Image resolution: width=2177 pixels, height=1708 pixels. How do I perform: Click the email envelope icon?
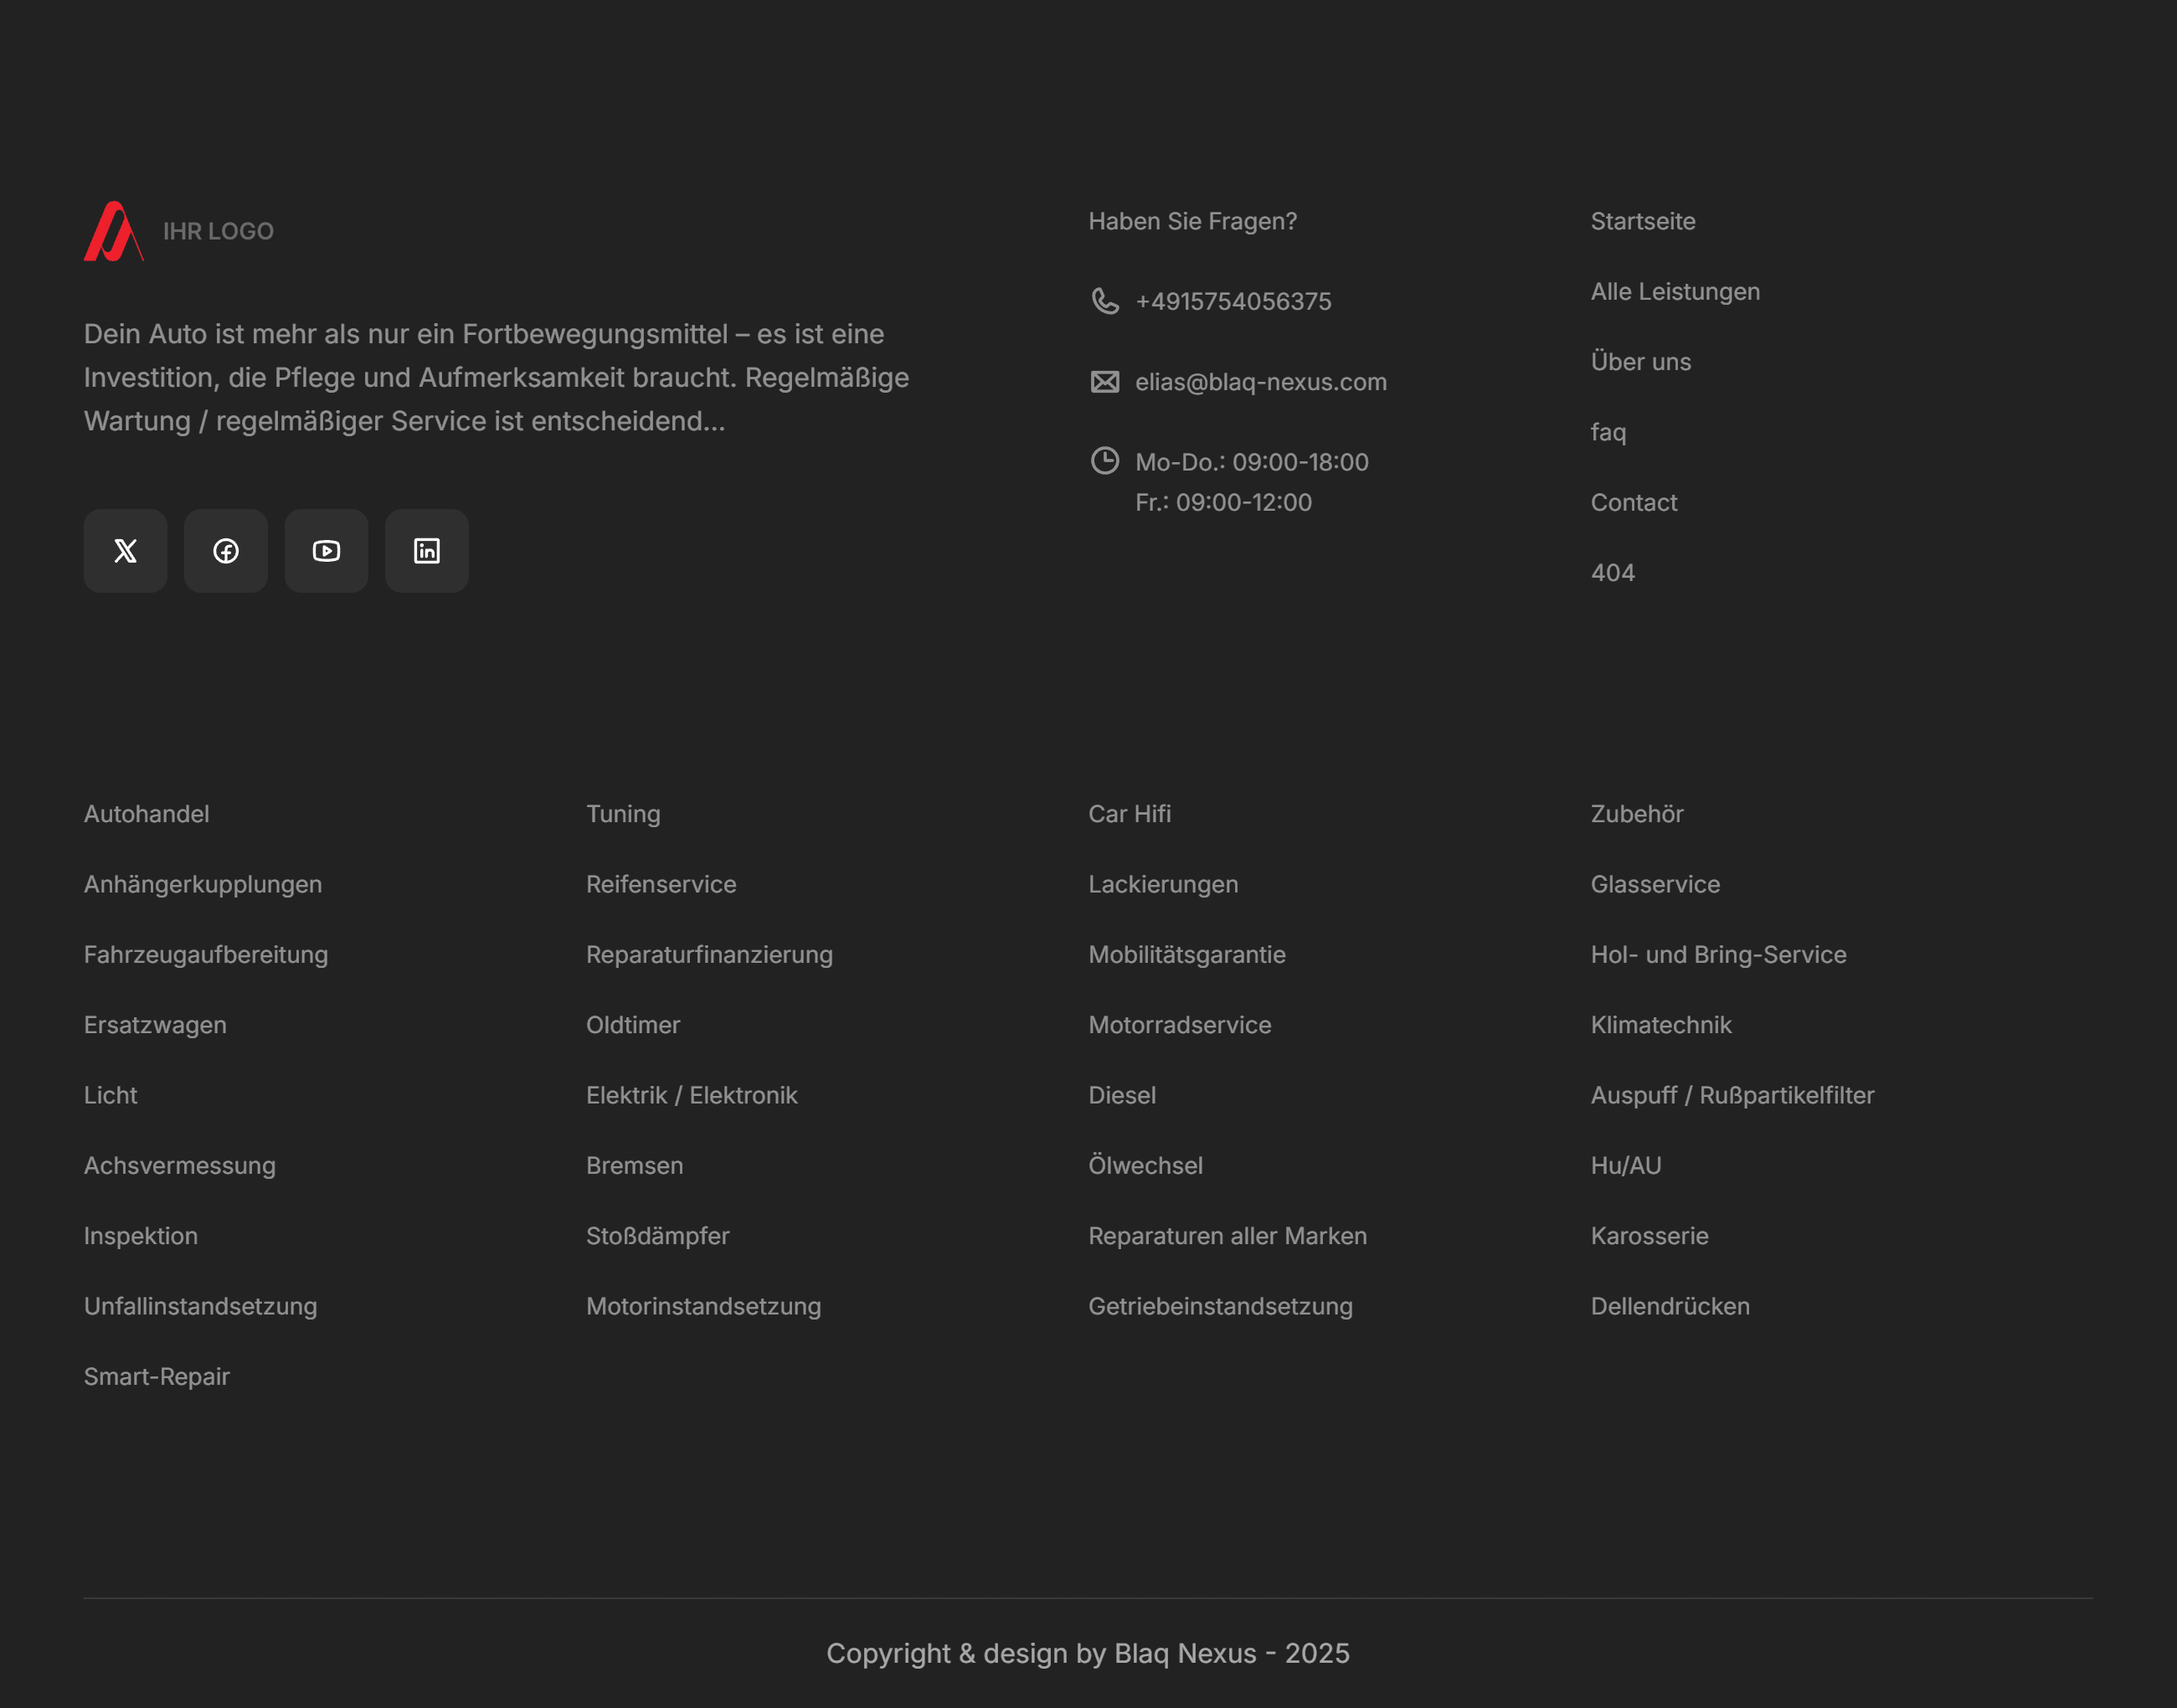pos(1104,381)
